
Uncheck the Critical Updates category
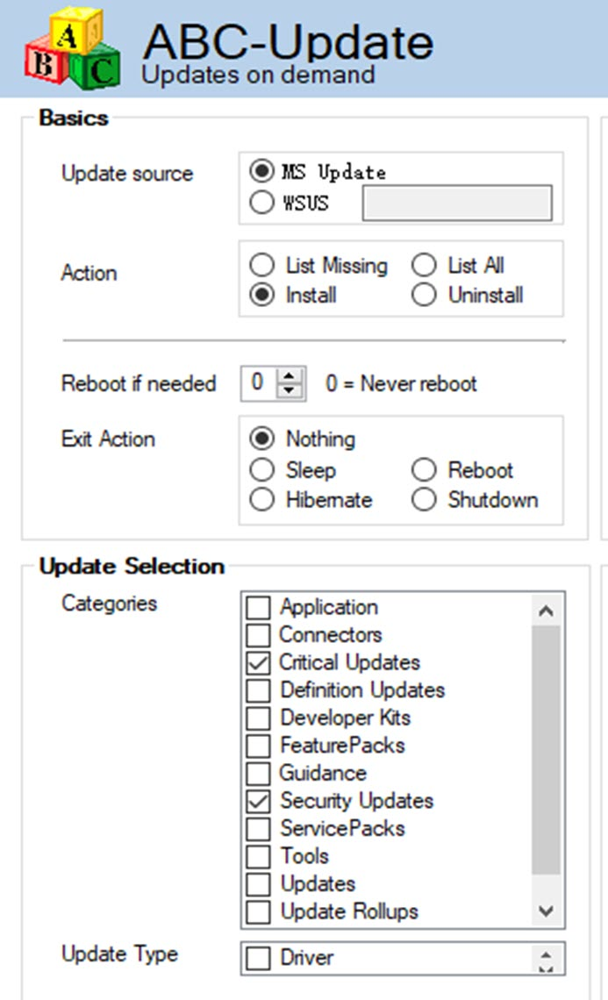coord(258,662)
